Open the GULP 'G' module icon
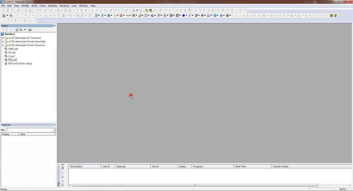 (x=152, y=15)
